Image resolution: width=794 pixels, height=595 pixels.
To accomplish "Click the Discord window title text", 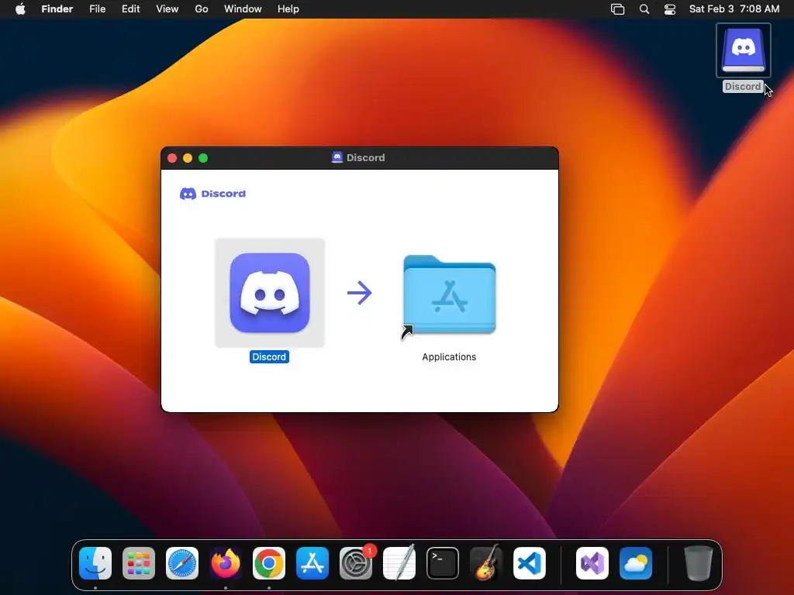I will [366, 158].
